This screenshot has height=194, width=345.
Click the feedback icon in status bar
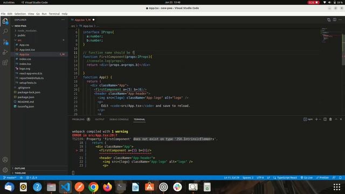point(334,177)
